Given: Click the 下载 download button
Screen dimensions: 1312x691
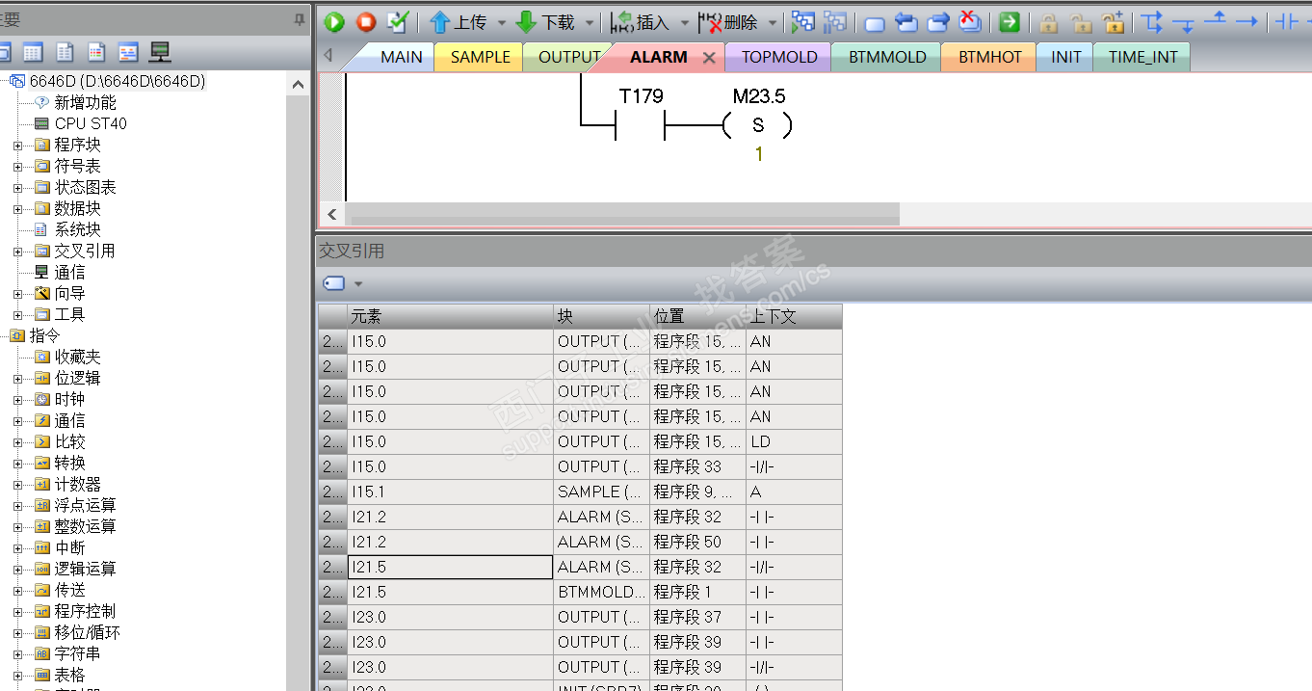Looking at the screenshot, I should 545,21.
